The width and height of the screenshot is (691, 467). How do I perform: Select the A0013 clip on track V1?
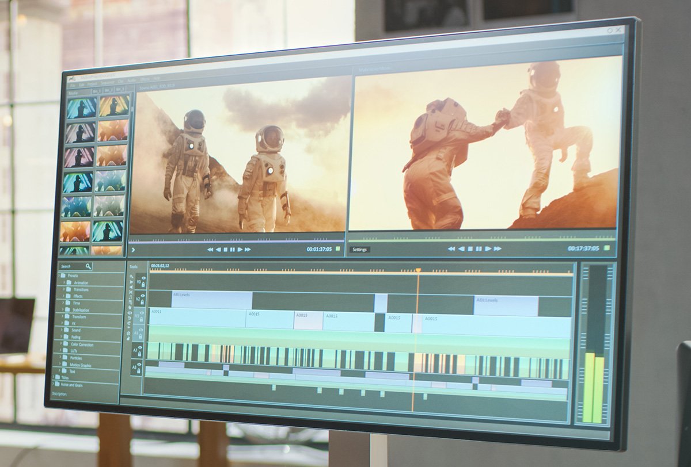point(198,318)
